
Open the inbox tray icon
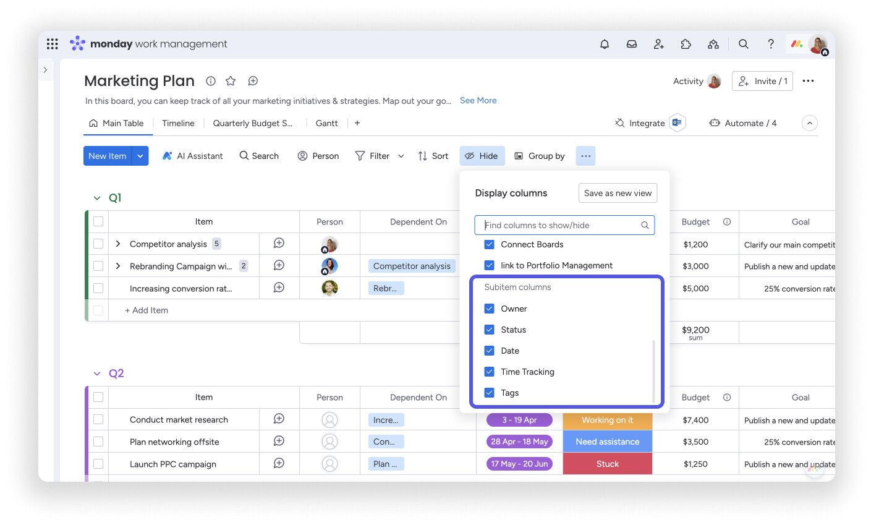[x=632, y=44]
